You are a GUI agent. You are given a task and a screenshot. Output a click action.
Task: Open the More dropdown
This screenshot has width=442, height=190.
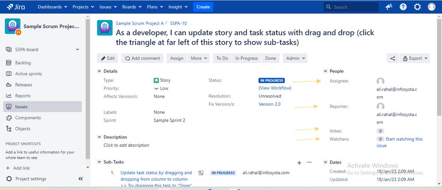click(x=199, y=58)
